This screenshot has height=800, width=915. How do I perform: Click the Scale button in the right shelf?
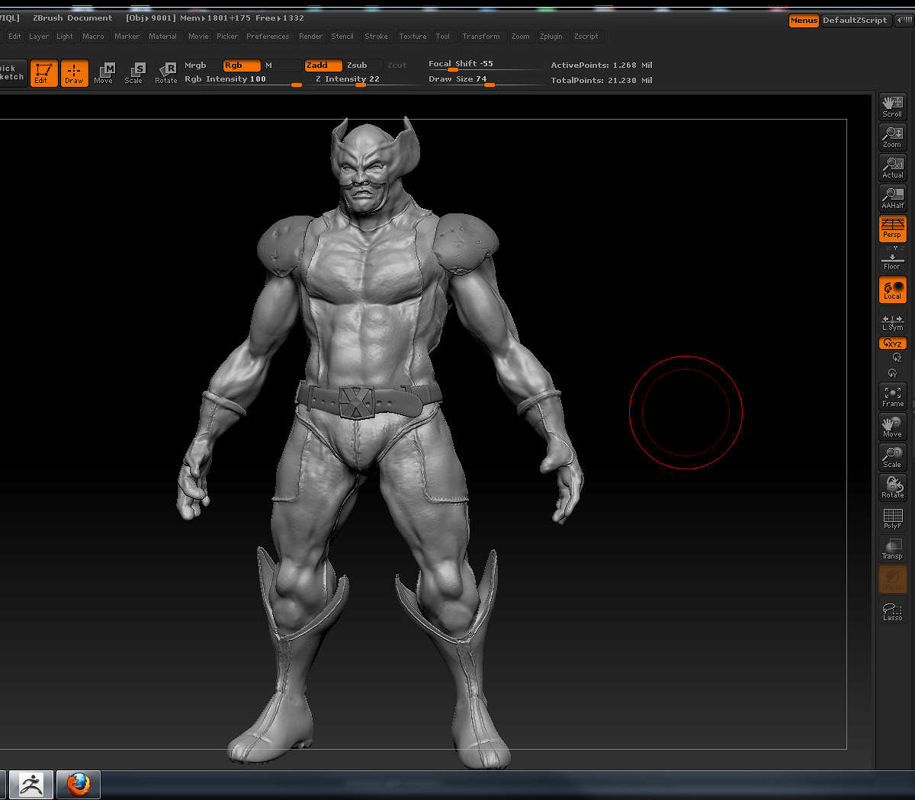point(892,457)
